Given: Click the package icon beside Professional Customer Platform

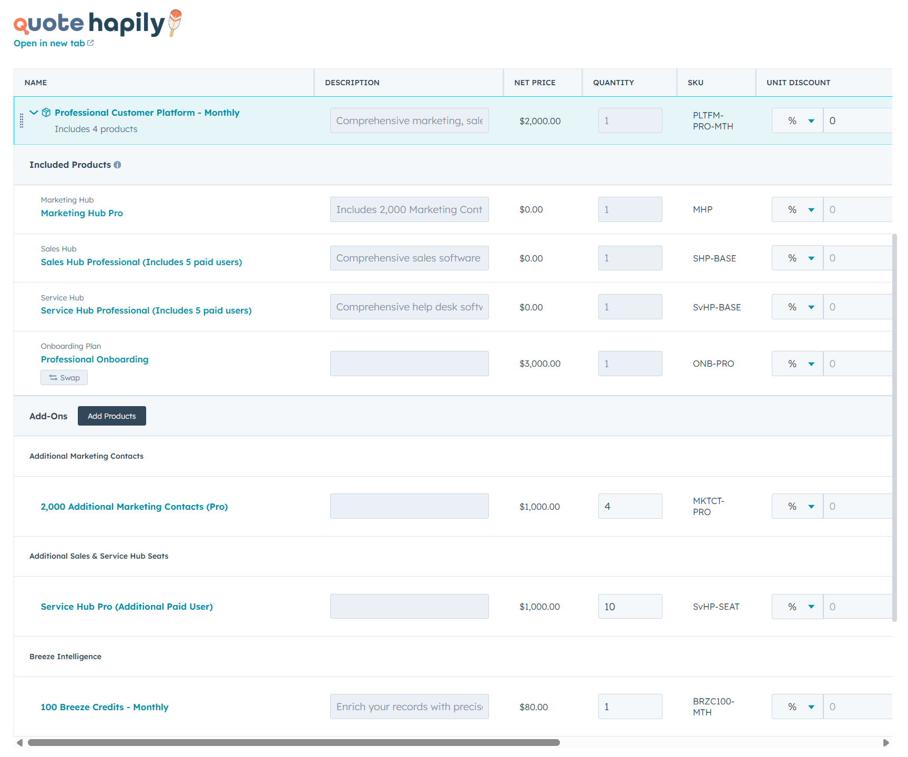Looking at the screenshot, I should (x=46, y=113).
